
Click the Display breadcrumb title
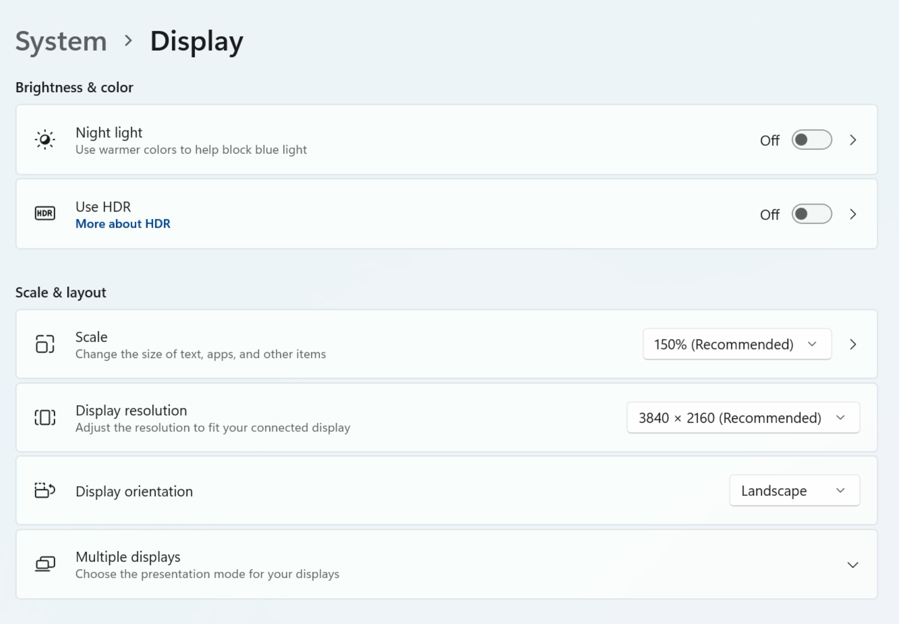coord(196,41)
